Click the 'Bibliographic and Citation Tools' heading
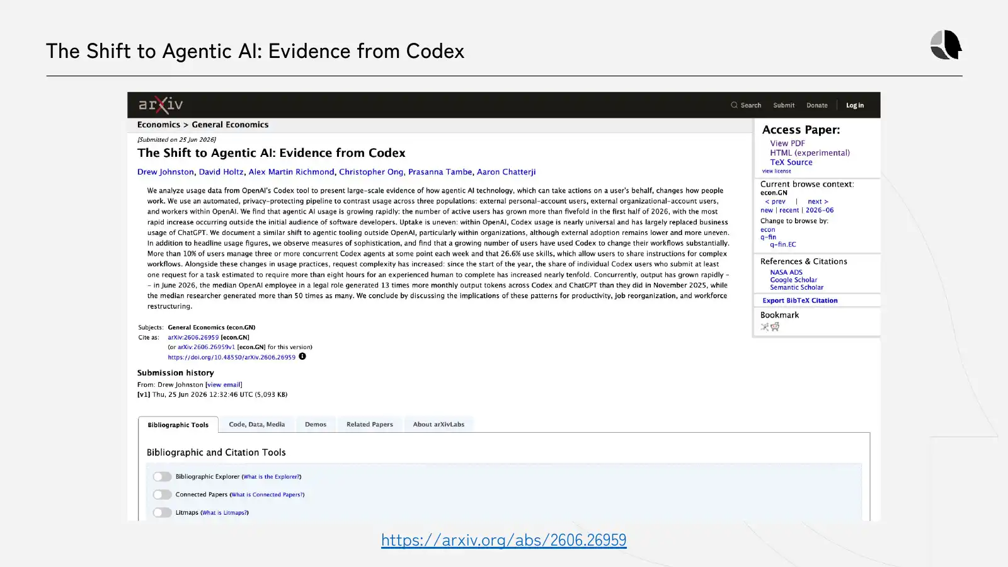The width and height of the screenshot is (1008, 567). [x=216, y=452]
